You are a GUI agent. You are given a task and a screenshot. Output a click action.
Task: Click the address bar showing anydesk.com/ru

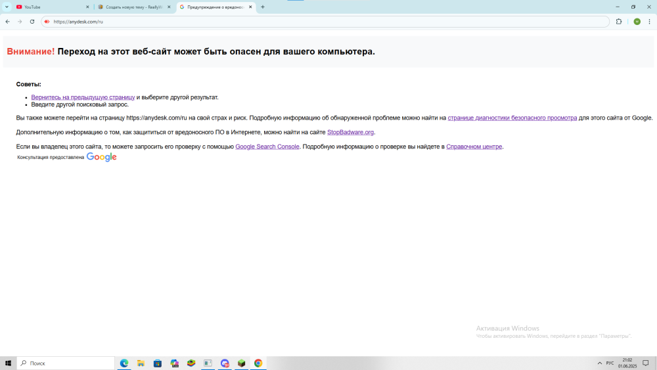325,22
